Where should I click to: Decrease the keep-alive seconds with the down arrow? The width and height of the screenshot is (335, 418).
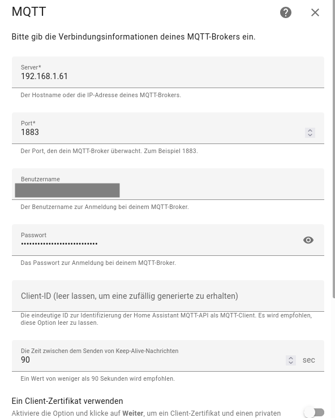(291, 363)
